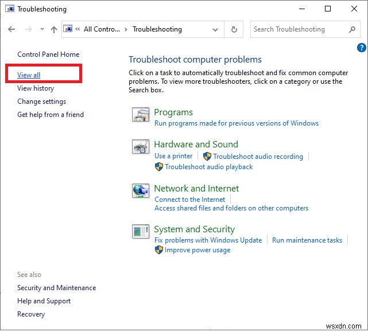Close the Troubleshooting window
Viewport: 368px width, 332px height.
click(x=354, y=9)
